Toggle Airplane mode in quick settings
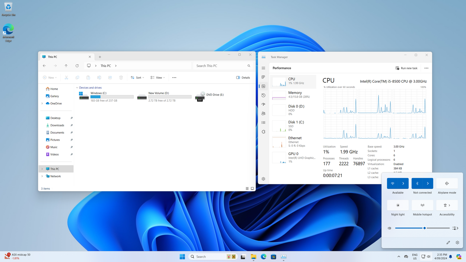 coord(447,183)
